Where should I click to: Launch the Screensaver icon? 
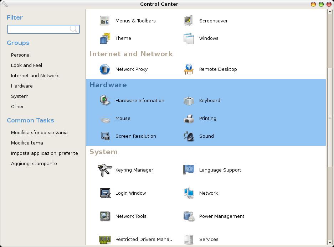(x=189, y=21)
